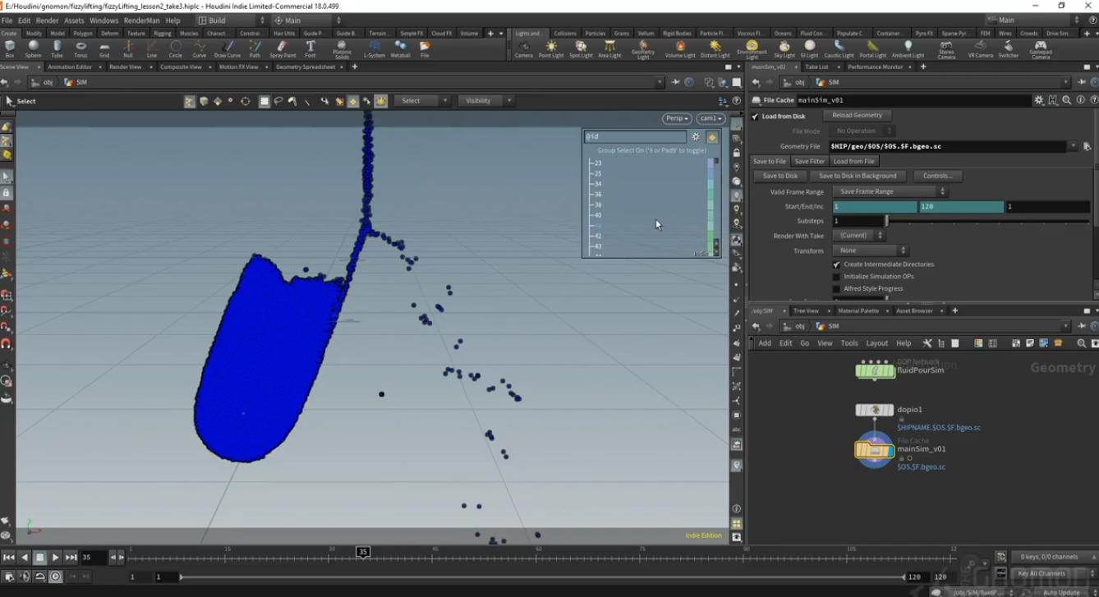Enable Alfred Style Progress
The width and height of the screenshot is (1099, 597).
[836, 289]
